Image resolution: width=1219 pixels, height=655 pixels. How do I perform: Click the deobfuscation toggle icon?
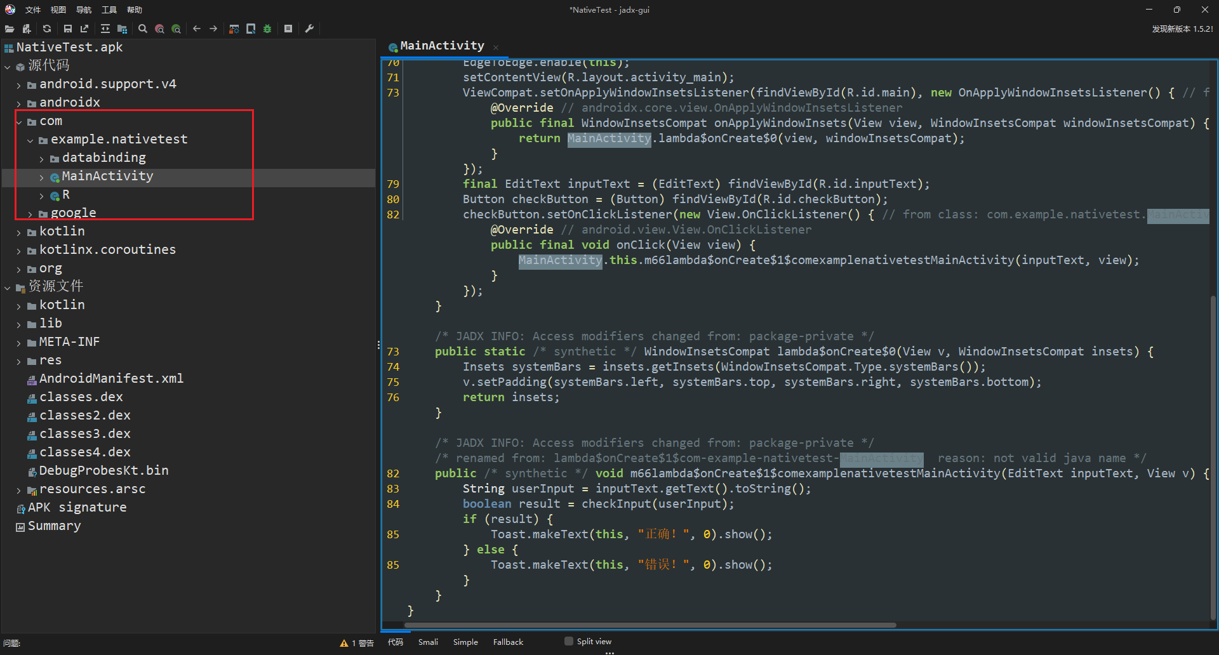point(234,29)
